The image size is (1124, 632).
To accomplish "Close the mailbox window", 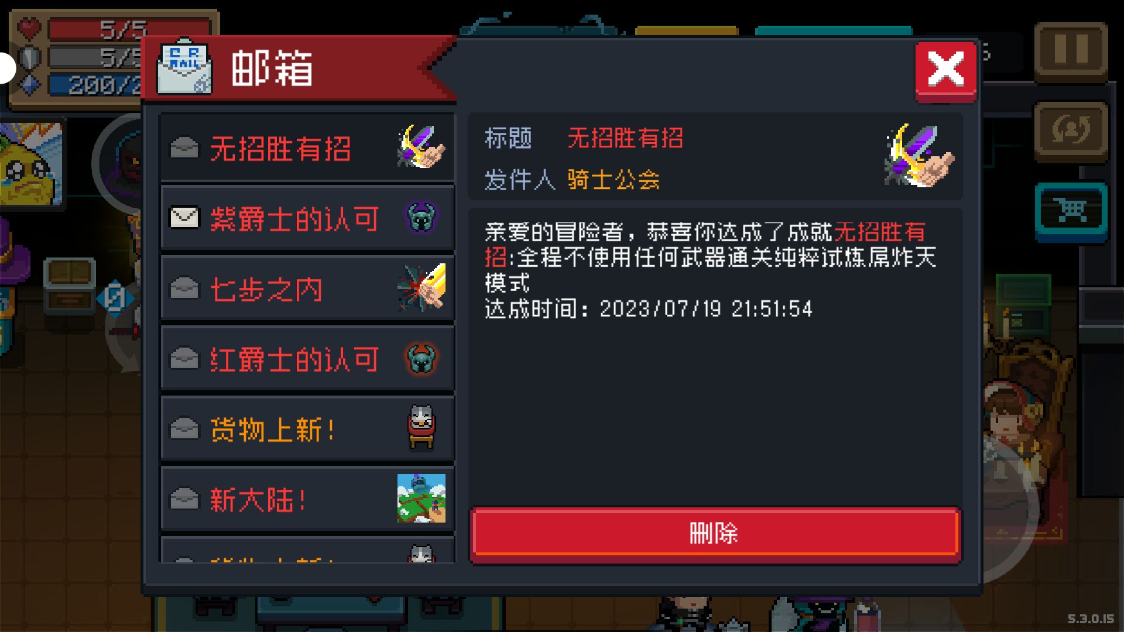I will click(945, 70).
